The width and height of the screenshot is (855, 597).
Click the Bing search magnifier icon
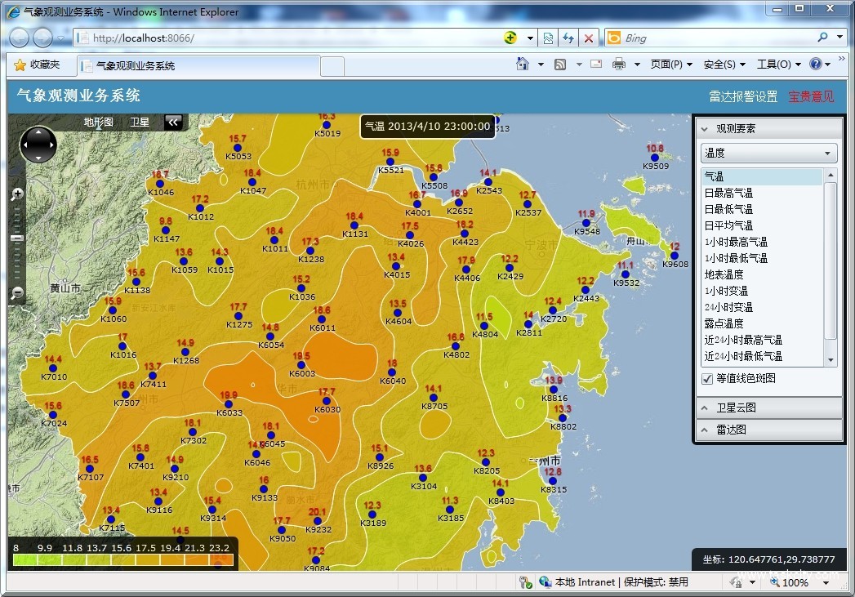coord(822,37)
